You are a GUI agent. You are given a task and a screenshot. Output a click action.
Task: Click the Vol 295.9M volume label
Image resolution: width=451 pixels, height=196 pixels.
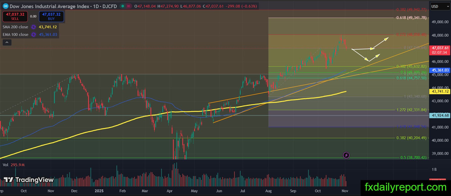[14, 165]
